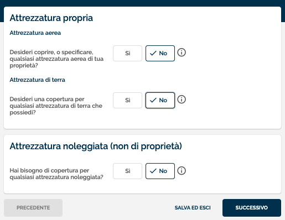Image resolution: width=285 pixels, height=220 pixels.
Task: Choose No for attrezzatura di terra
Action: click(160, 100)
